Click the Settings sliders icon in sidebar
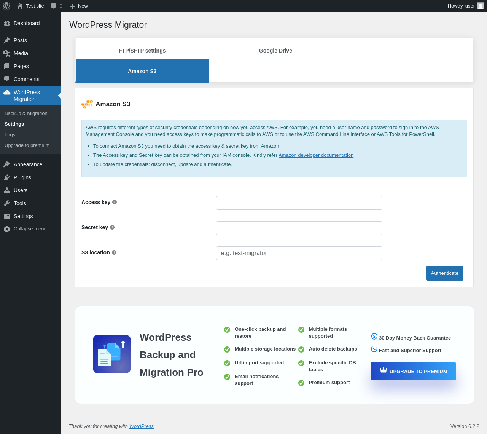Image resolution: width=487 pixels, height=434 pixels. coord(7,216)
